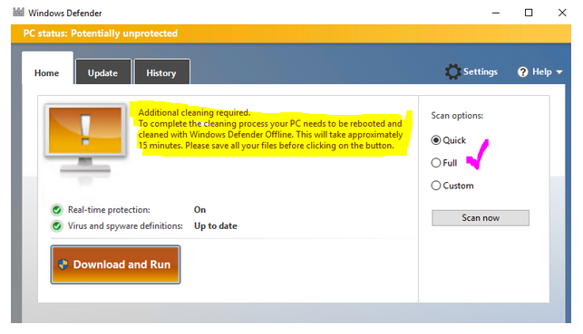Minimize the Windows Defender window
The image size is (583, 334).
pyautogui.click(x=496, y=13)
